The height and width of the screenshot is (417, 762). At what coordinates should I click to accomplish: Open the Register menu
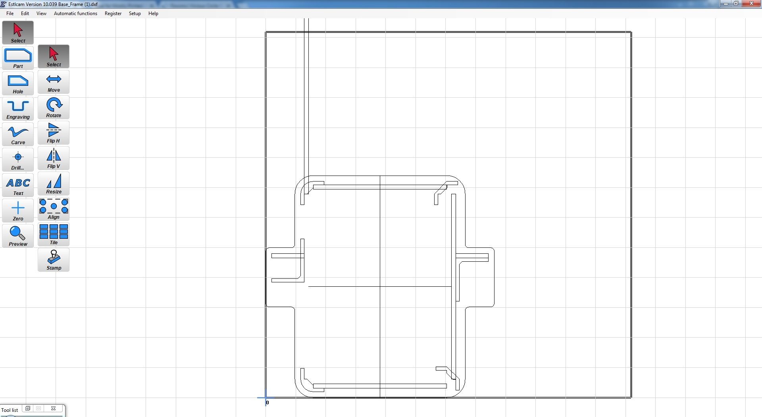click(x=113, y=14)
